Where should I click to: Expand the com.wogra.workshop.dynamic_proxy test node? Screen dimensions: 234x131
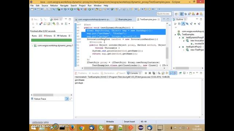tap(32, 45)
